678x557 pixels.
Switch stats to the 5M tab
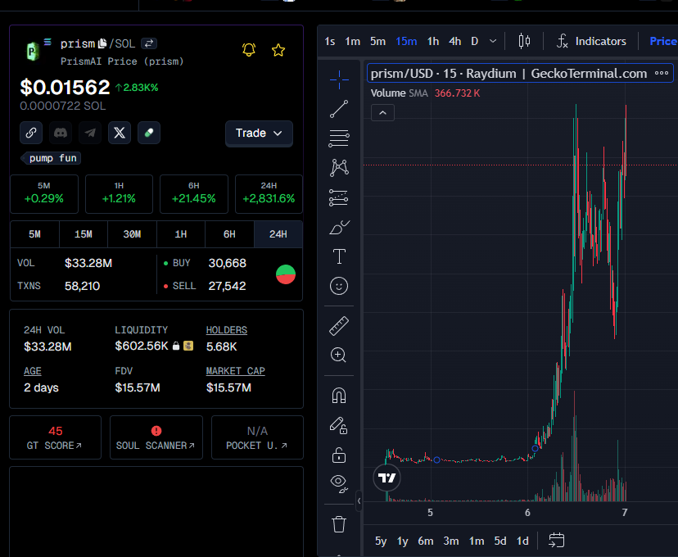[34, 234]
